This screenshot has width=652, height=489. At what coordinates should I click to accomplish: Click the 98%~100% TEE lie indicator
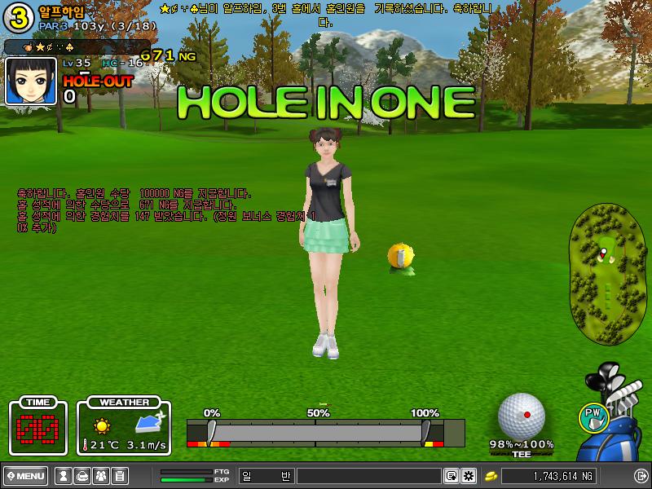522,448
